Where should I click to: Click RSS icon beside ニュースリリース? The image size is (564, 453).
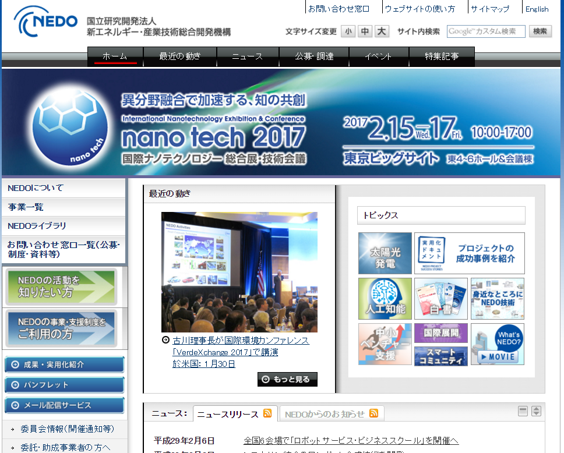[267, 413]
